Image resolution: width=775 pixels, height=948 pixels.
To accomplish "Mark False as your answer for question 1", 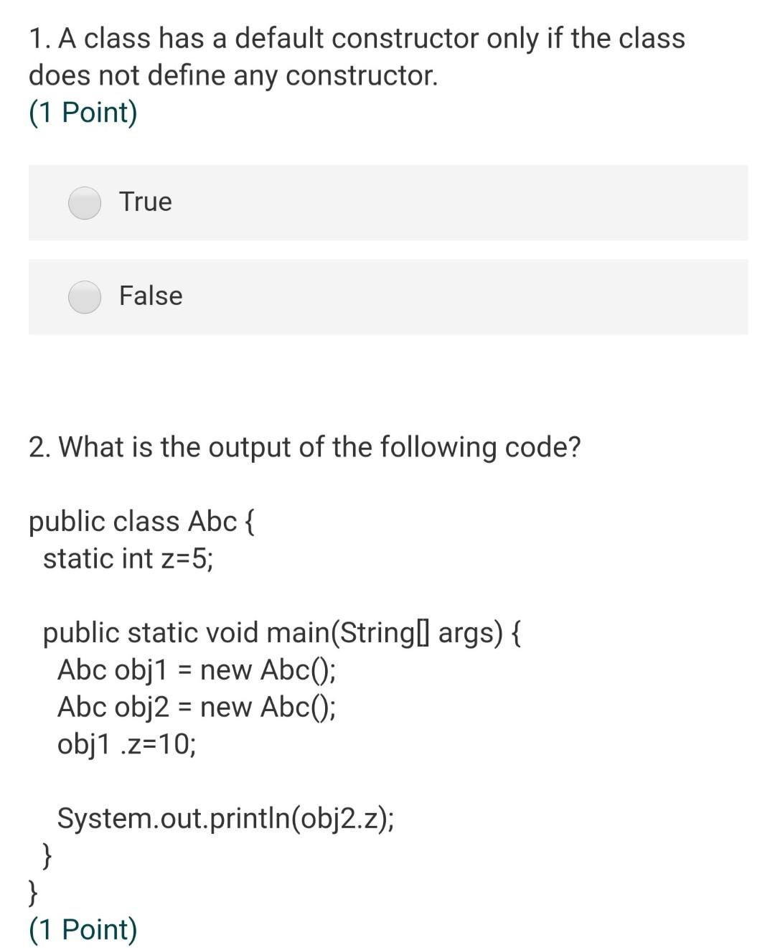I will [84, 296].
